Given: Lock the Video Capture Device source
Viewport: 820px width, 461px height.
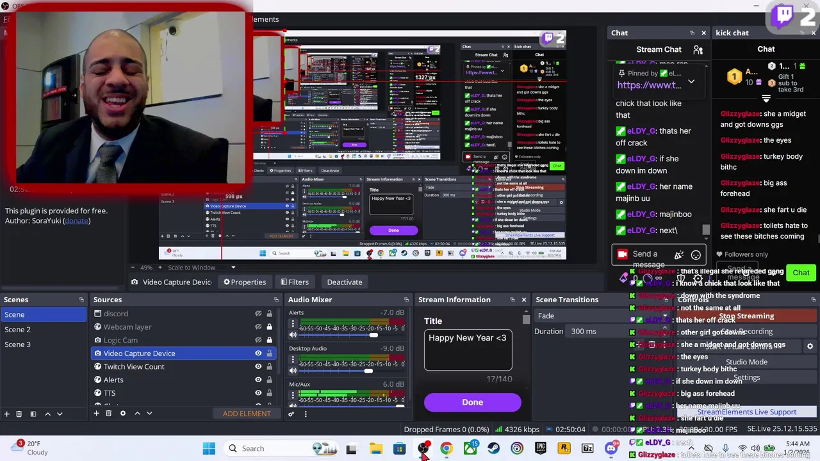Looking at the screenshot, I should pos(269,353).
